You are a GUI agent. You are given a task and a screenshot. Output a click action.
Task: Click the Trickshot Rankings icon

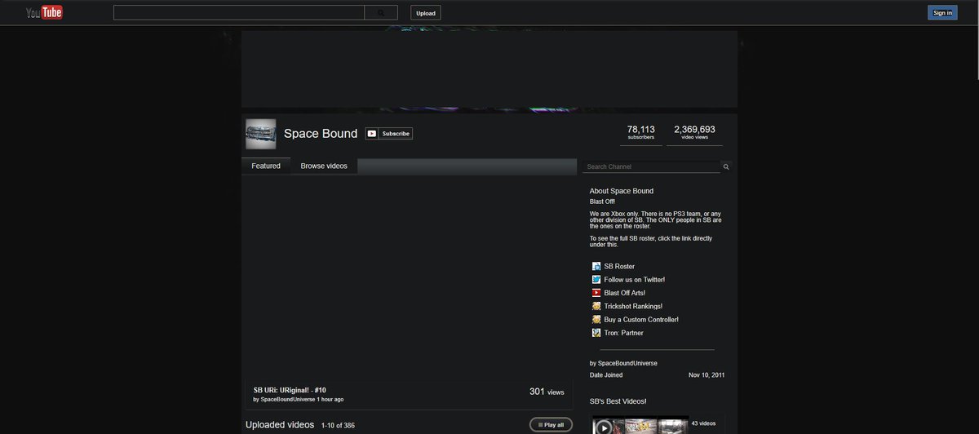click(596, 306)
